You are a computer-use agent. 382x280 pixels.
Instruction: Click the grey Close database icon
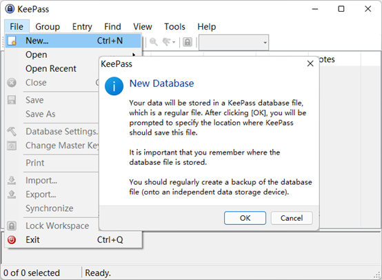pyautogui.click(x=12, y=83)
